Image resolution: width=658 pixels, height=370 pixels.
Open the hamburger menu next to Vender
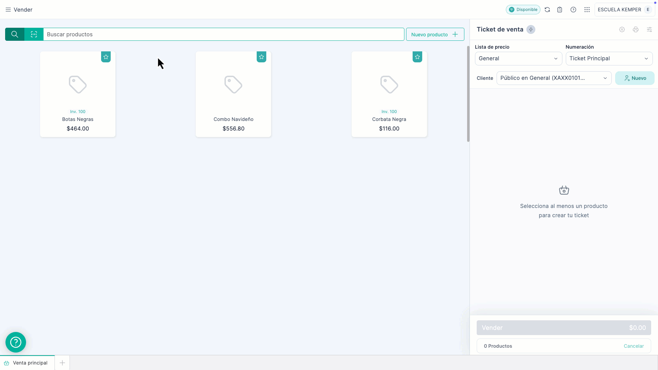[8, 10]
